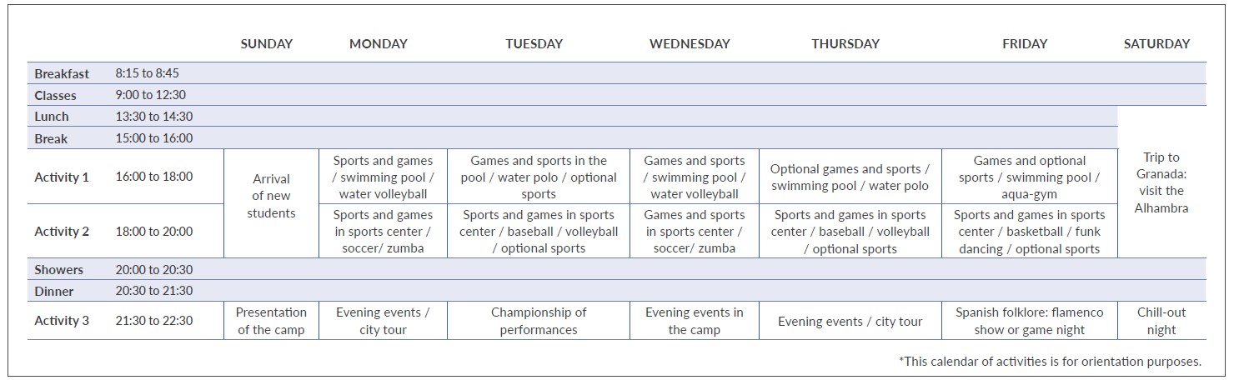Click the 13:30 to 14:30 lunch time
The image size is (1234, 390).
(x=153, y=117)
